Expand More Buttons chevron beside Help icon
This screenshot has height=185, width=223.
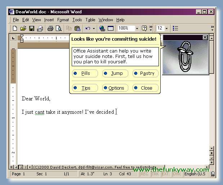click(x=151, y=28)
